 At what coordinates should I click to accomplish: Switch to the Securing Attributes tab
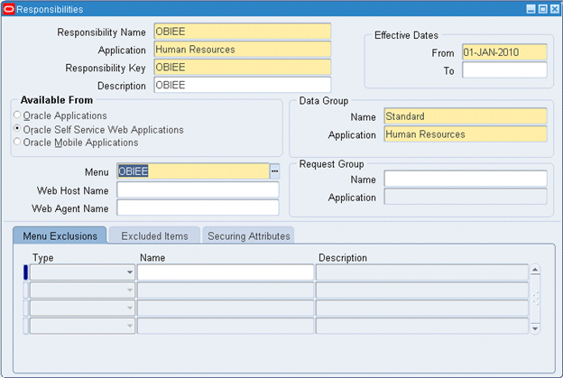tap(248, 235)
